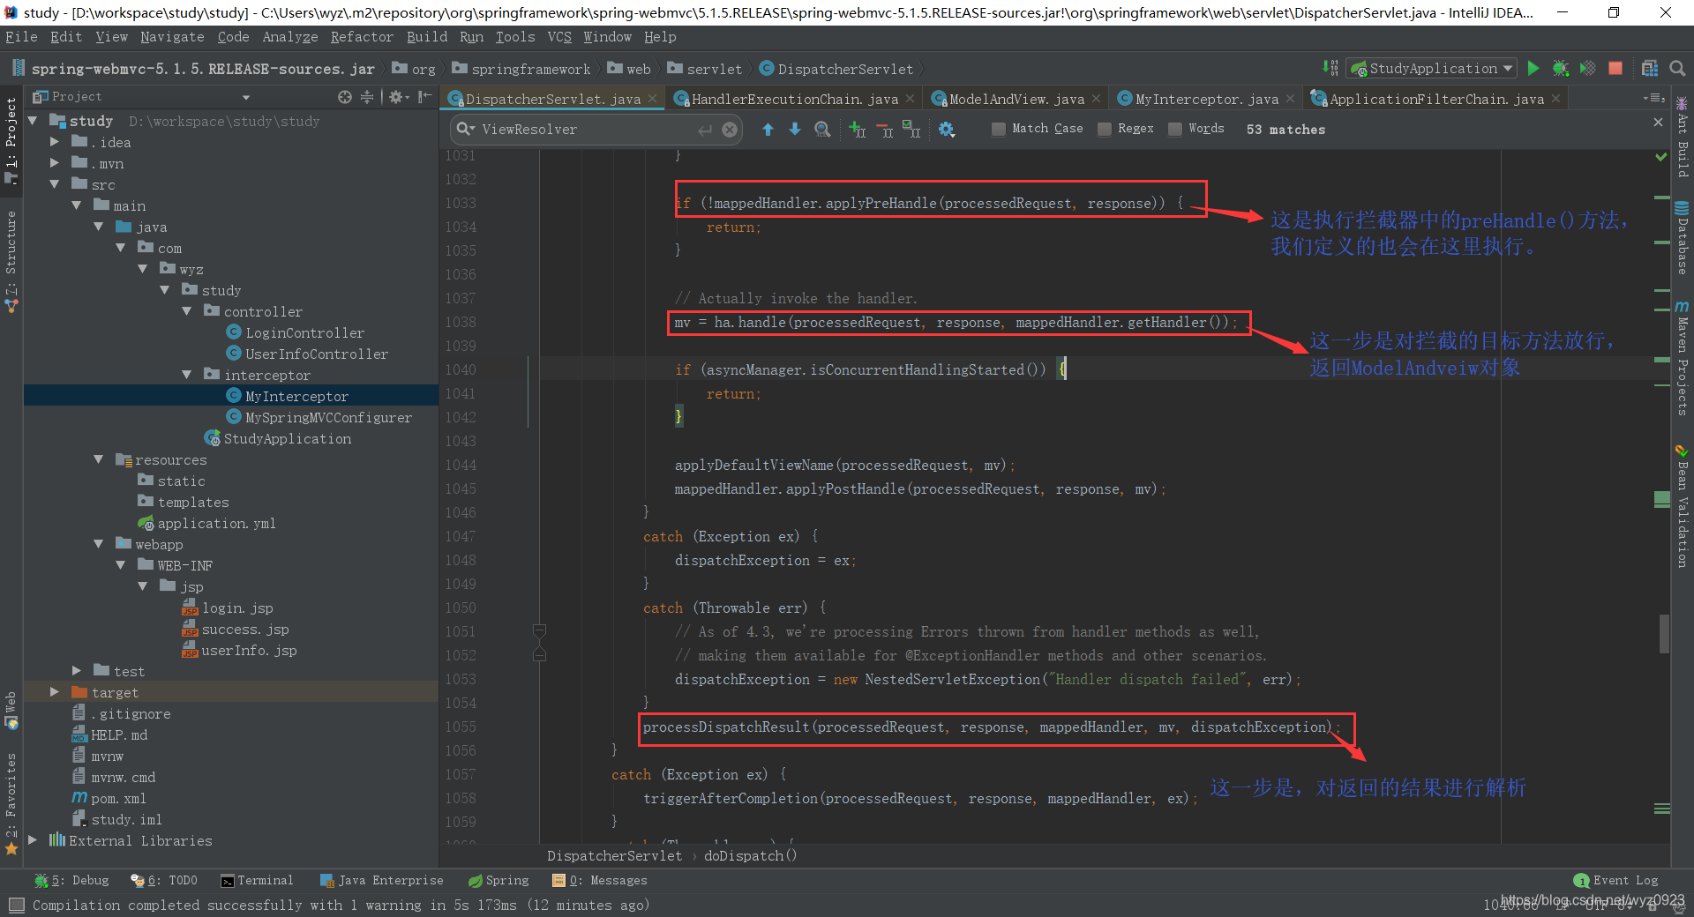Click servlet in the navigation breadcrumb
Viewport: 1694px width, 917px height.
click(714, 69)
